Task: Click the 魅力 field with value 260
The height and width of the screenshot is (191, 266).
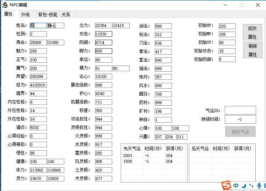Action: [38, 51]
